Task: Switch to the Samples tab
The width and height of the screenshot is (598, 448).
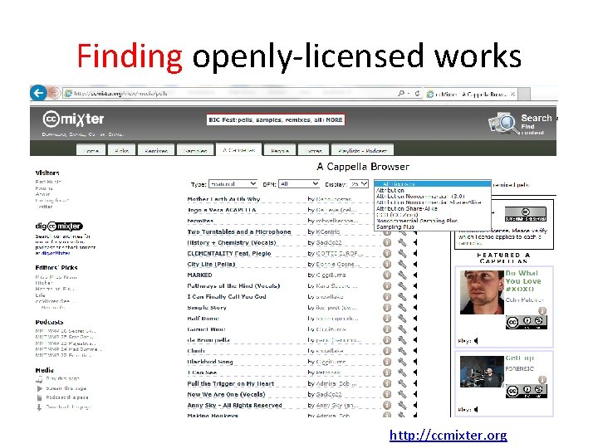Action: point(195,150)
